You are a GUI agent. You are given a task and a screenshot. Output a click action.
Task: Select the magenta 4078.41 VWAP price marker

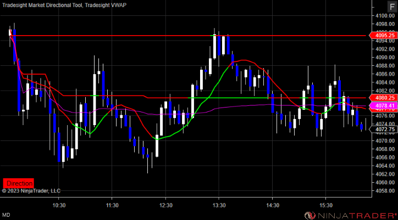pos(383,105)
